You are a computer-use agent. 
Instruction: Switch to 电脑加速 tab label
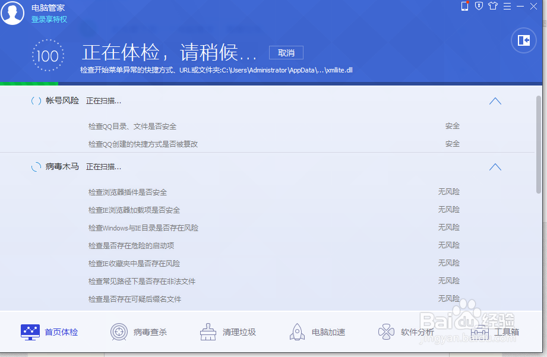pos(328,332)
